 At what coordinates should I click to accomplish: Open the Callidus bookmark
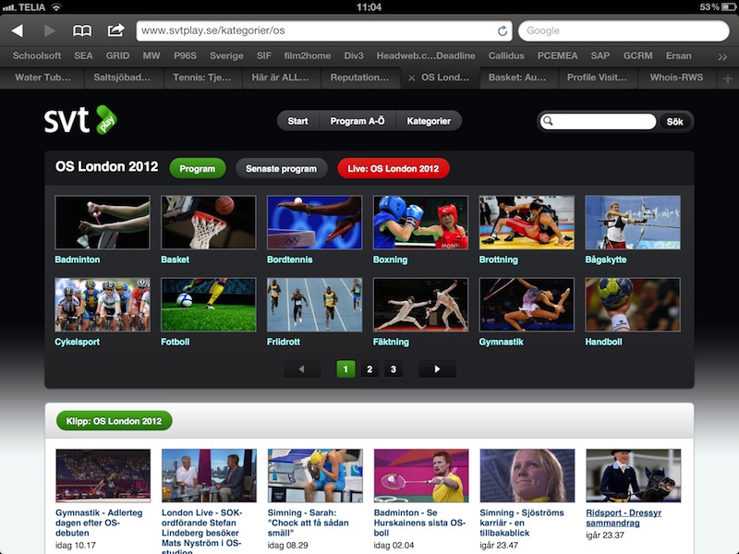click(x=506, y=55)
